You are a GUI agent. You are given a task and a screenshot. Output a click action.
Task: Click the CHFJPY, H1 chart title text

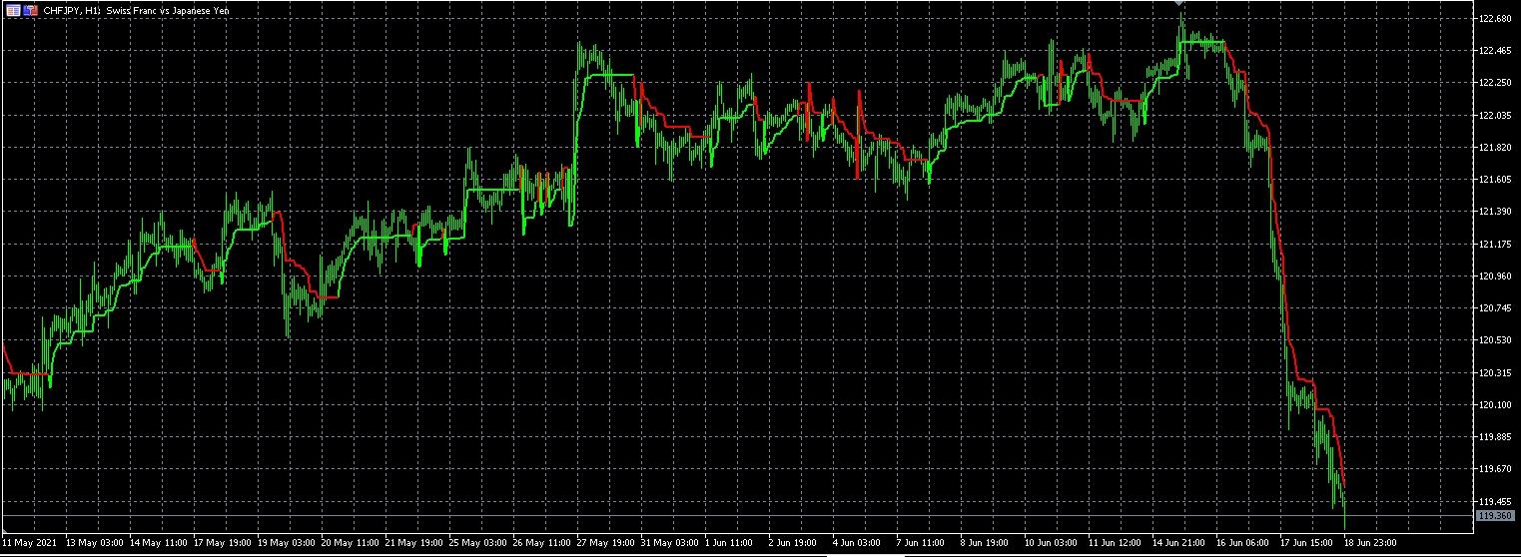(x=73, y=9)
